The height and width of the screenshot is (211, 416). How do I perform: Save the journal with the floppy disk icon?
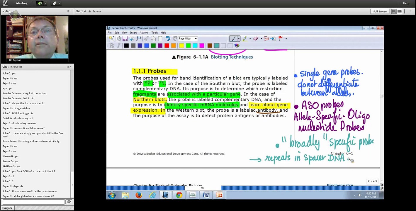tap(125, 39)
